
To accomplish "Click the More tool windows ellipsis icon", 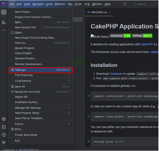I will tap(4, 30).
